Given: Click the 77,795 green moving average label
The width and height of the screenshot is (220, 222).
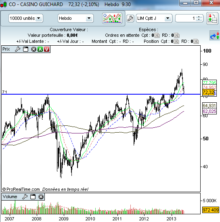Looking at the screenshot, I should [210, 82].
